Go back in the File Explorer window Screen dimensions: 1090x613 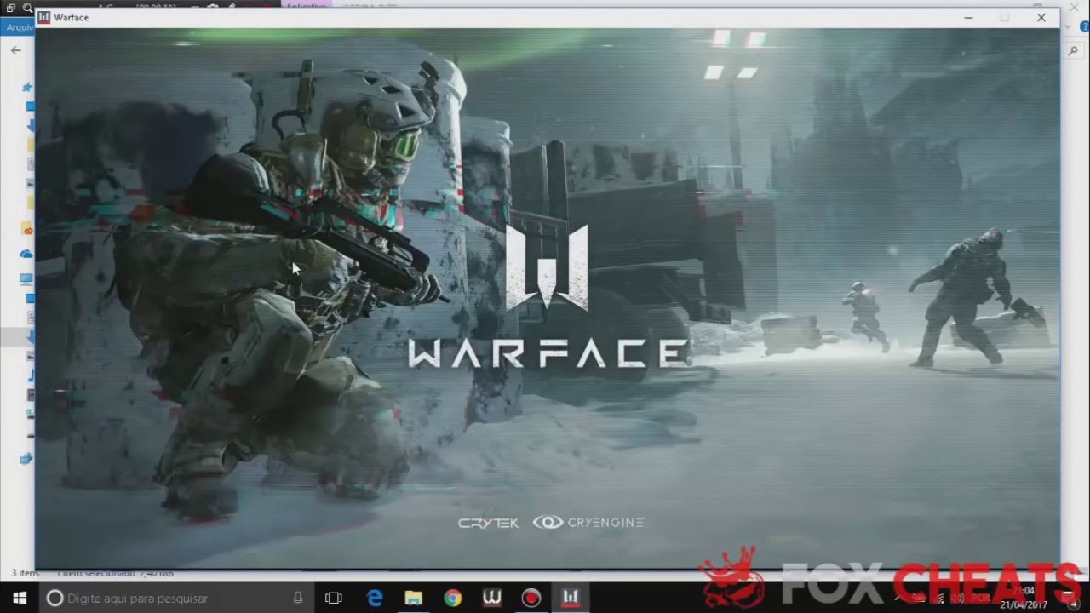(x=15, y=50)
